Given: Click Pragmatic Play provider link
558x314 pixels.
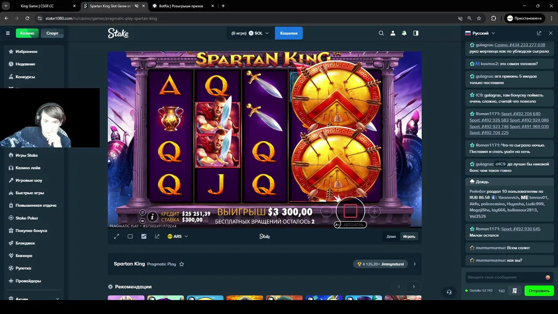Looking at the screenshot, I should [161, 264].
